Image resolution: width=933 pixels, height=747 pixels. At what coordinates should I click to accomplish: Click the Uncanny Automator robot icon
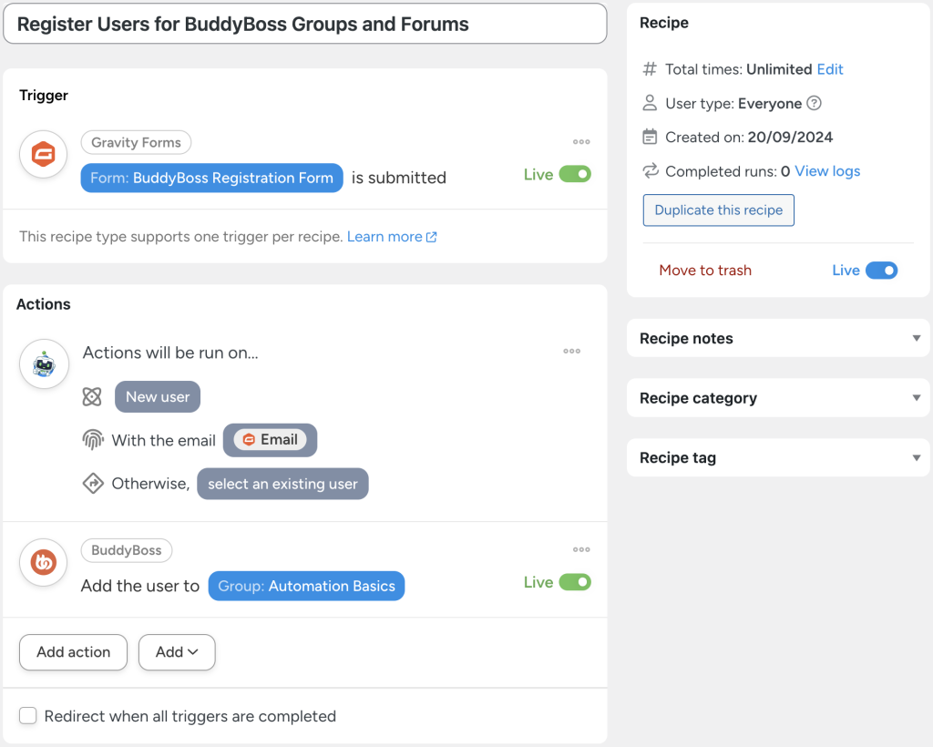click(x=44, y=363)
